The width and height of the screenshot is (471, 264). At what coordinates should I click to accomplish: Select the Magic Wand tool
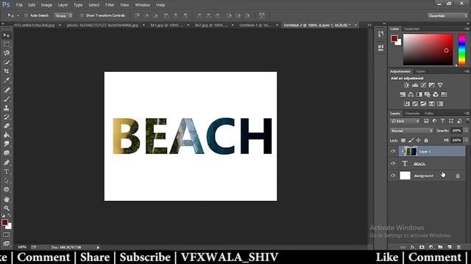click(7, 62)
